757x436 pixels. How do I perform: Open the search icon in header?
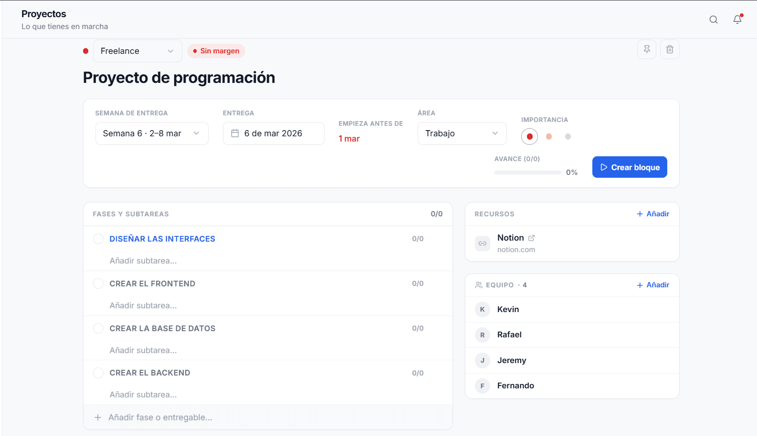tap(714, 20)
